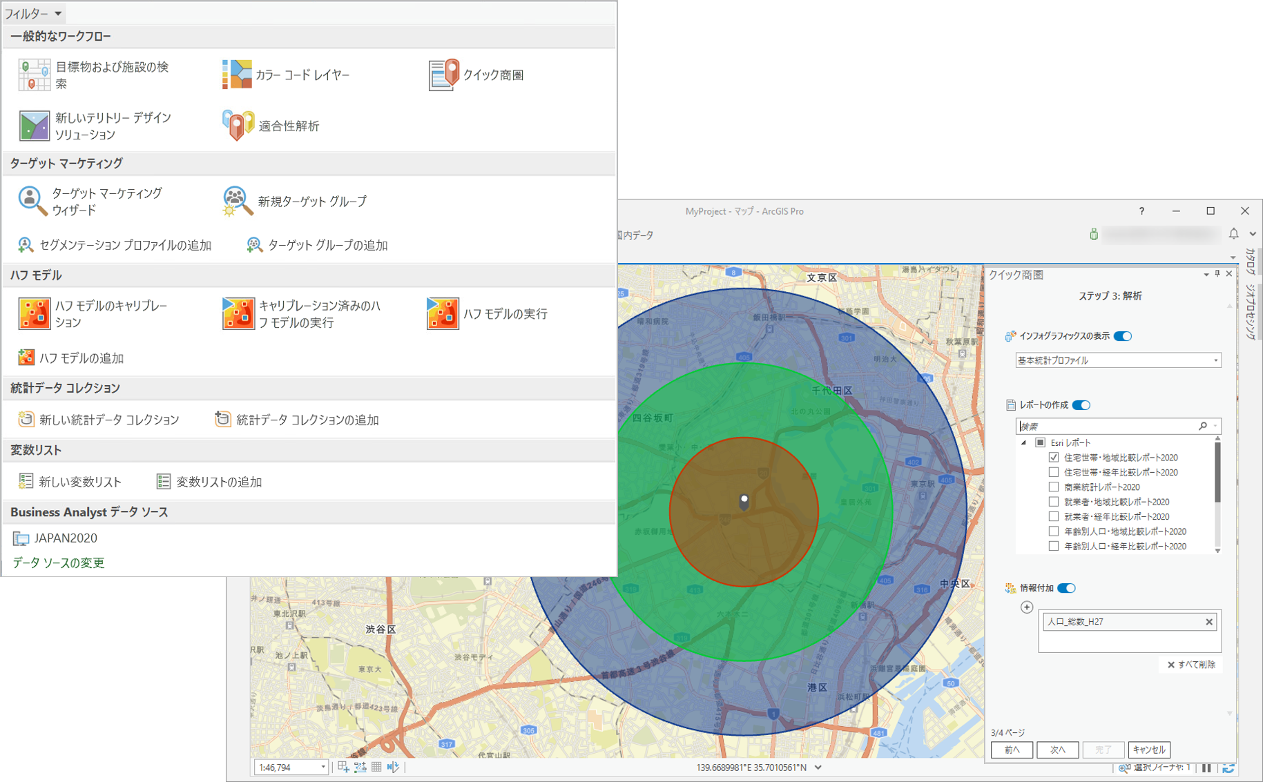The image size is (1263, 782).
Task: Open 新しいテリトリー デザイン ソリューション icon
Action: click(x=34, y=126)
